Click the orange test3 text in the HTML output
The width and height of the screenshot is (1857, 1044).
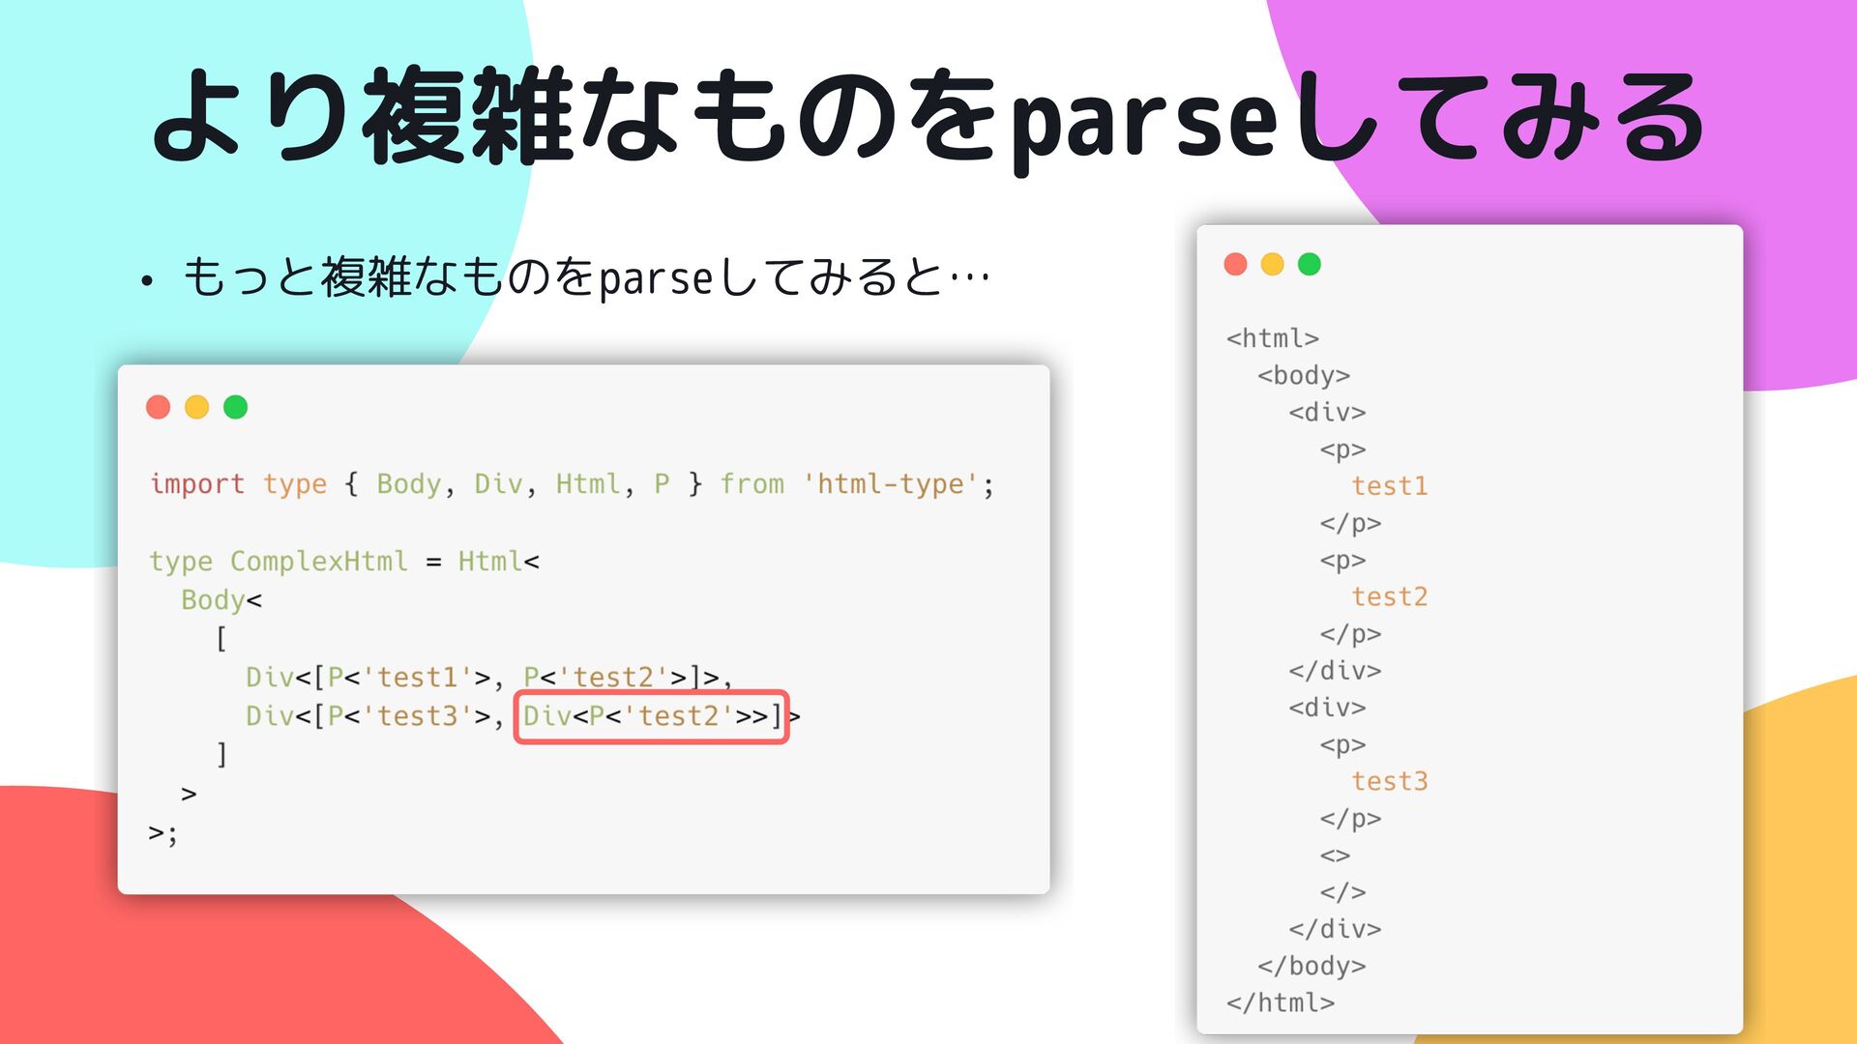point(1389,780)
